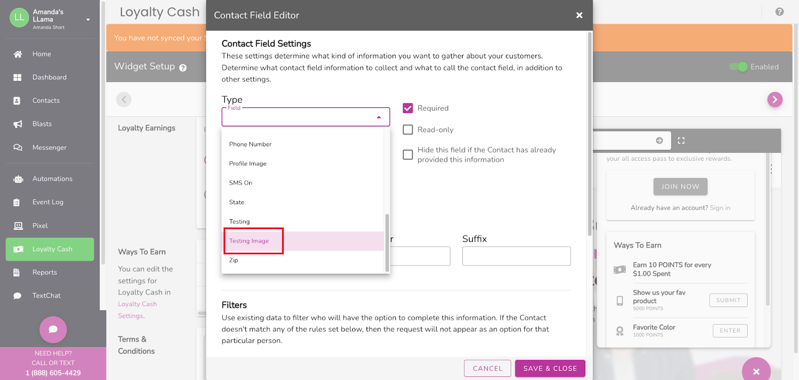
Task: Collapse the Field type dropdown
Action: click(379, 117)
